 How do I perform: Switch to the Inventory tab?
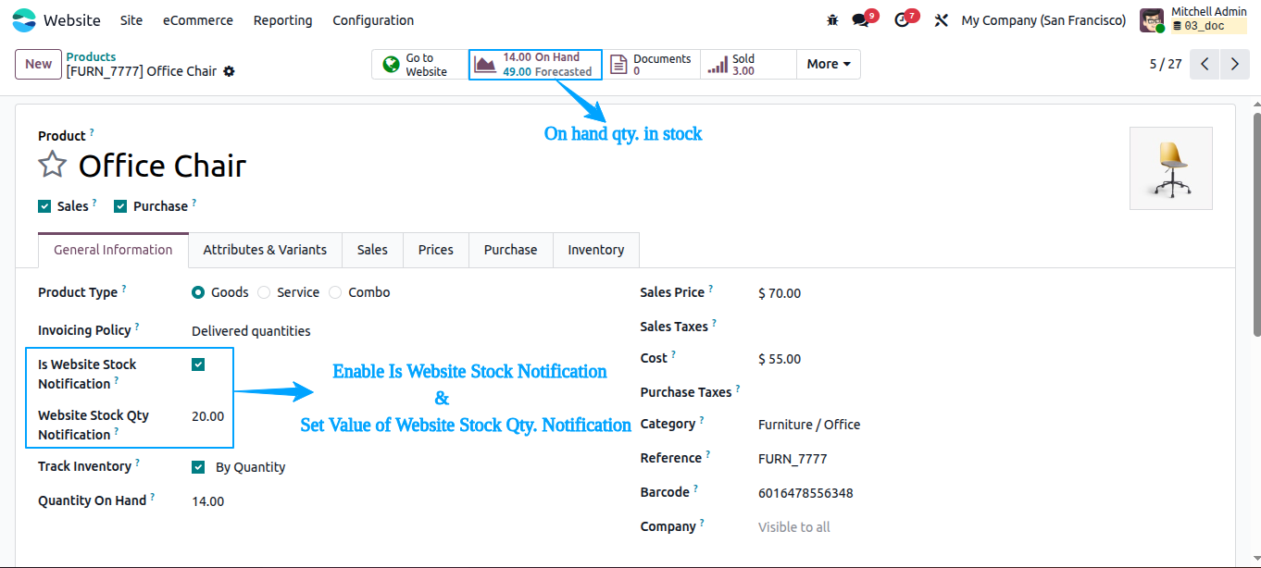tap(596, 250)
